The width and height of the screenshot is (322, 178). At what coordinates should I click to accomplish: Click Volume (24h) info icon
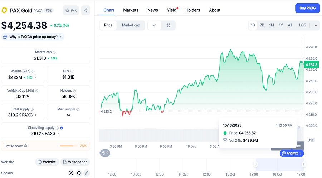(x=33, y=71)
